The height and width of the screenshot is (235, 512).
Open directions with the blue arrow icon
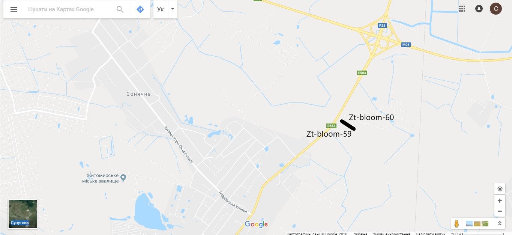point(140,9)
